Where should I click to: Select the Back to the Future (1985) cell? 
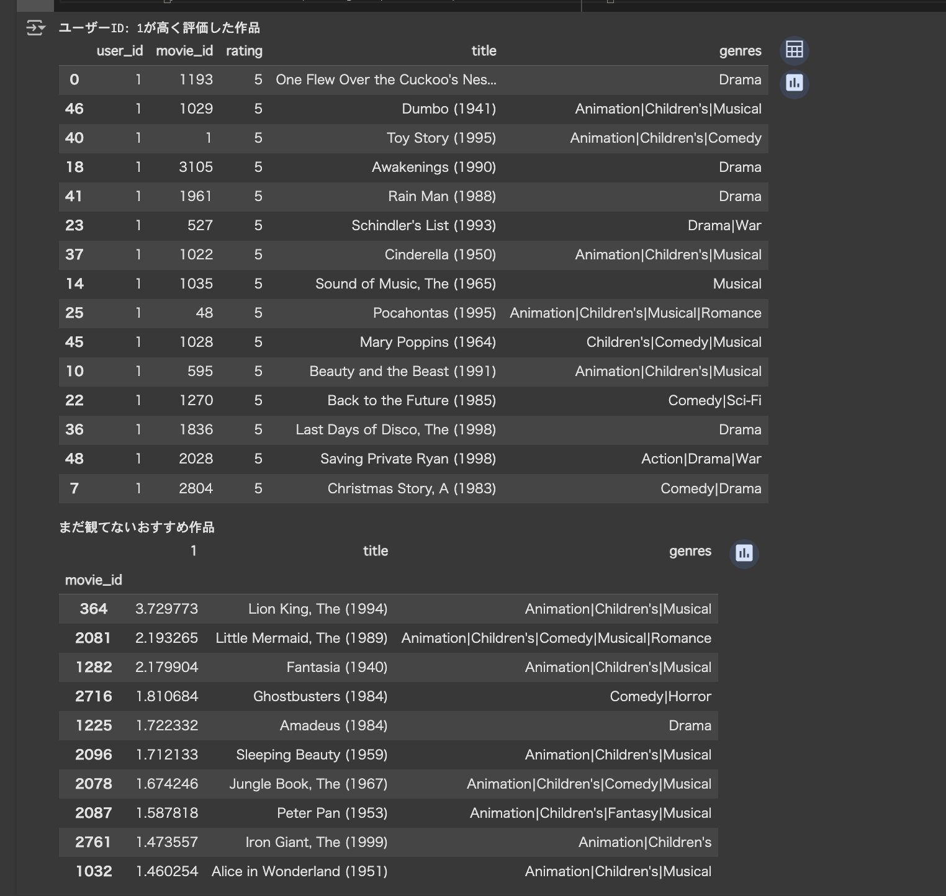[412, 400]
